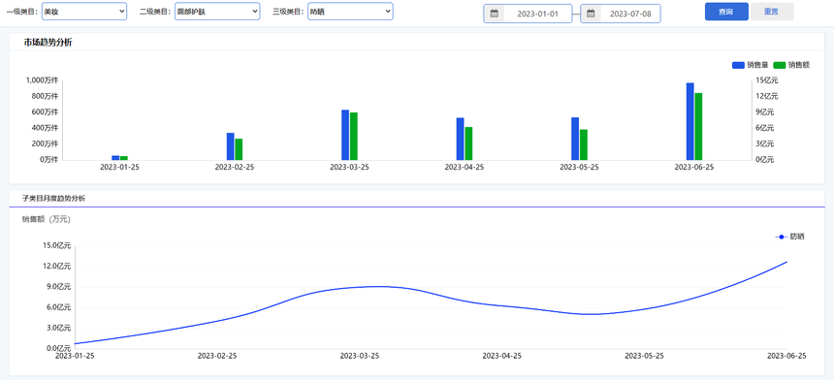Toggle the blue 销售量 legend item
The image size is (834, 380).
750,65
